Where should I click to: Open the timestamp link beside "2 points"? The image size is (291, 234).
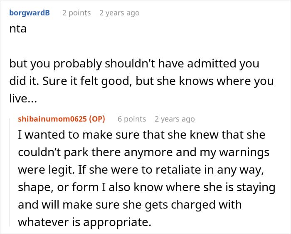(119, 12)
